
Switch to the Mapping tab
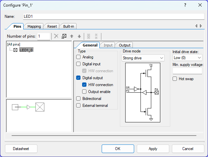click(x=34, y=26)
